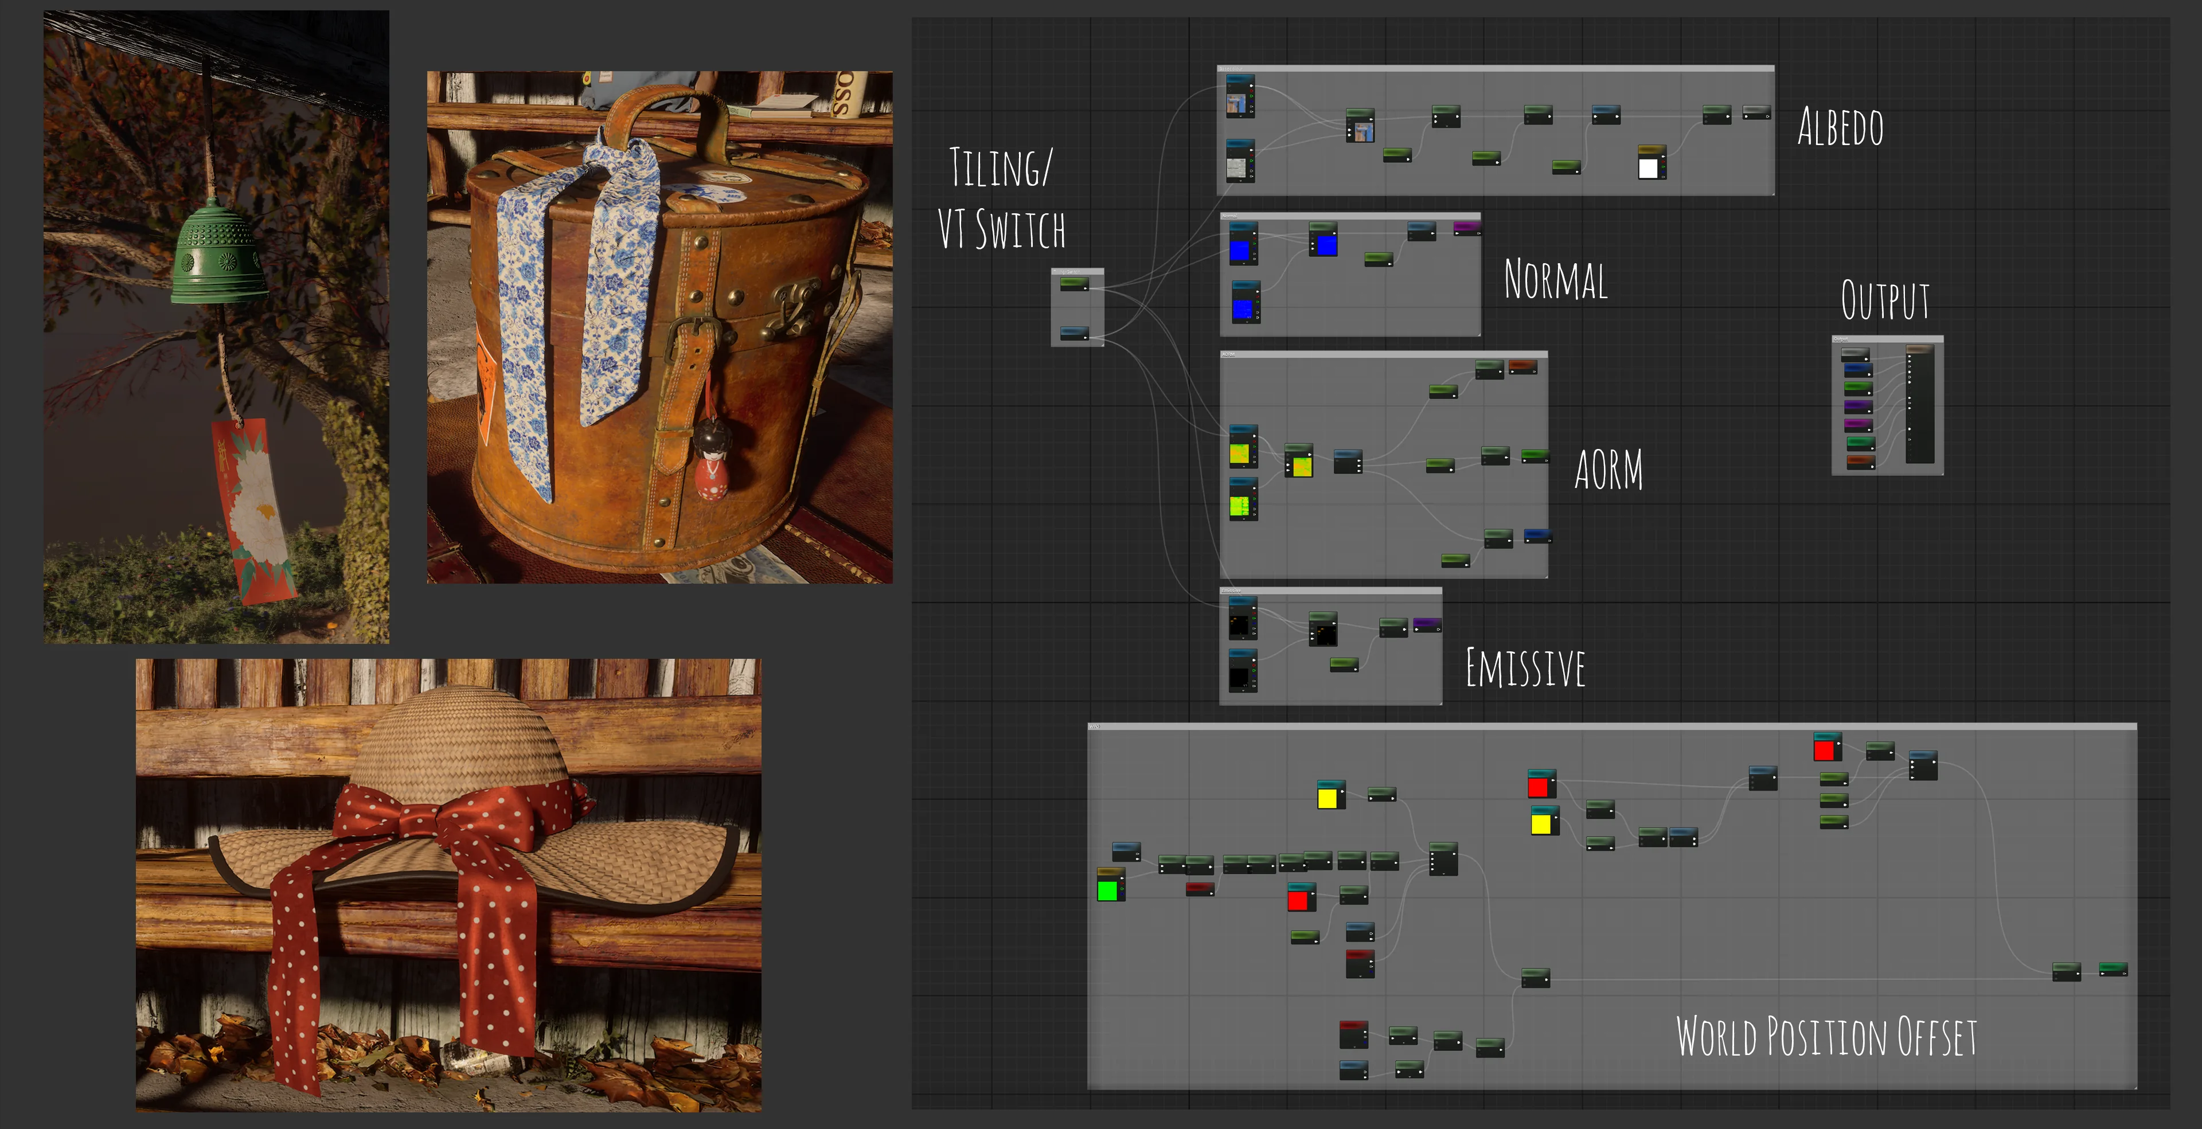Viewport: 2202px width, 1129px height.
Task: Click the Normal group title label
Action: (1556, 279)
